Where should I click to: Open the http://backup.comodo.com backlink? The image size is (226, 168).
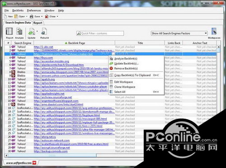51,151
